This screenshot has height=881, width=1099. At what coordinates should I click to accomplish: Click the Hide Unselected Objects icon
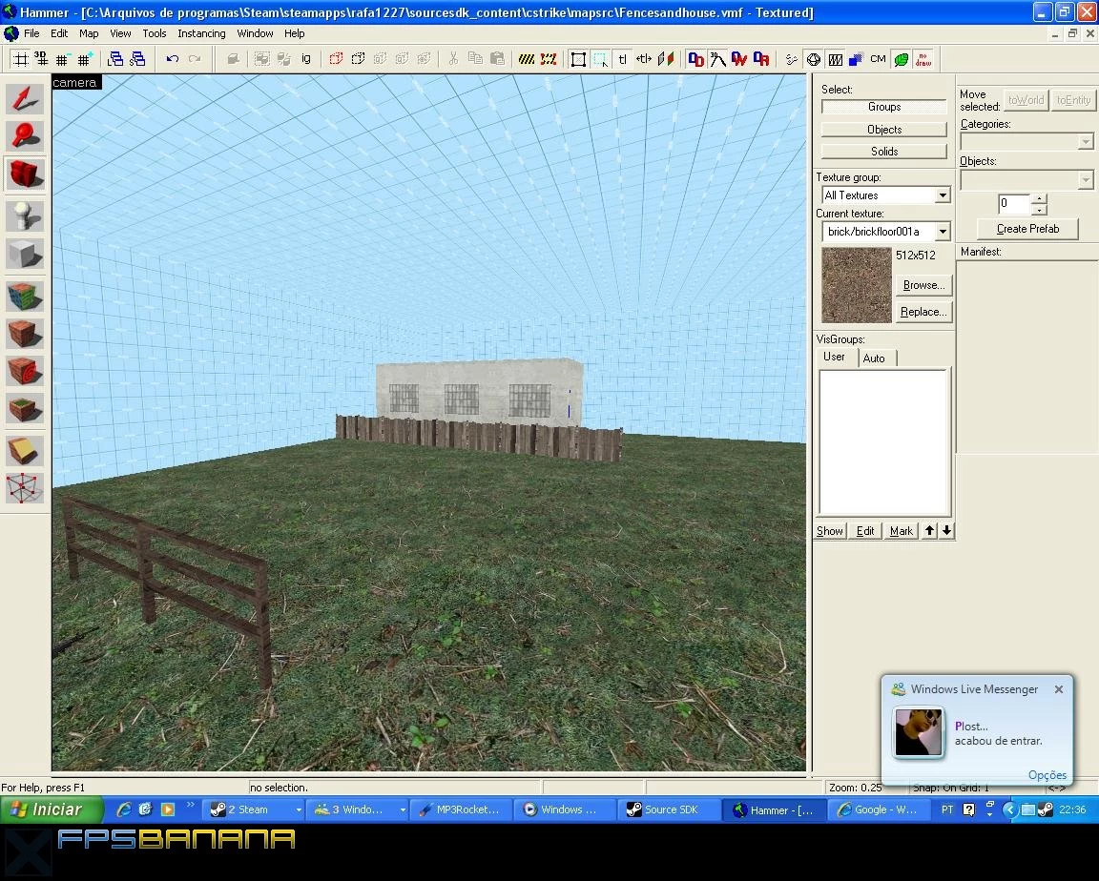point(358,59)
